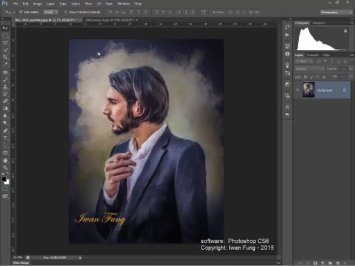Select the History Brush tool
This screenshot has width=355, height=266.
coord(5,94)
